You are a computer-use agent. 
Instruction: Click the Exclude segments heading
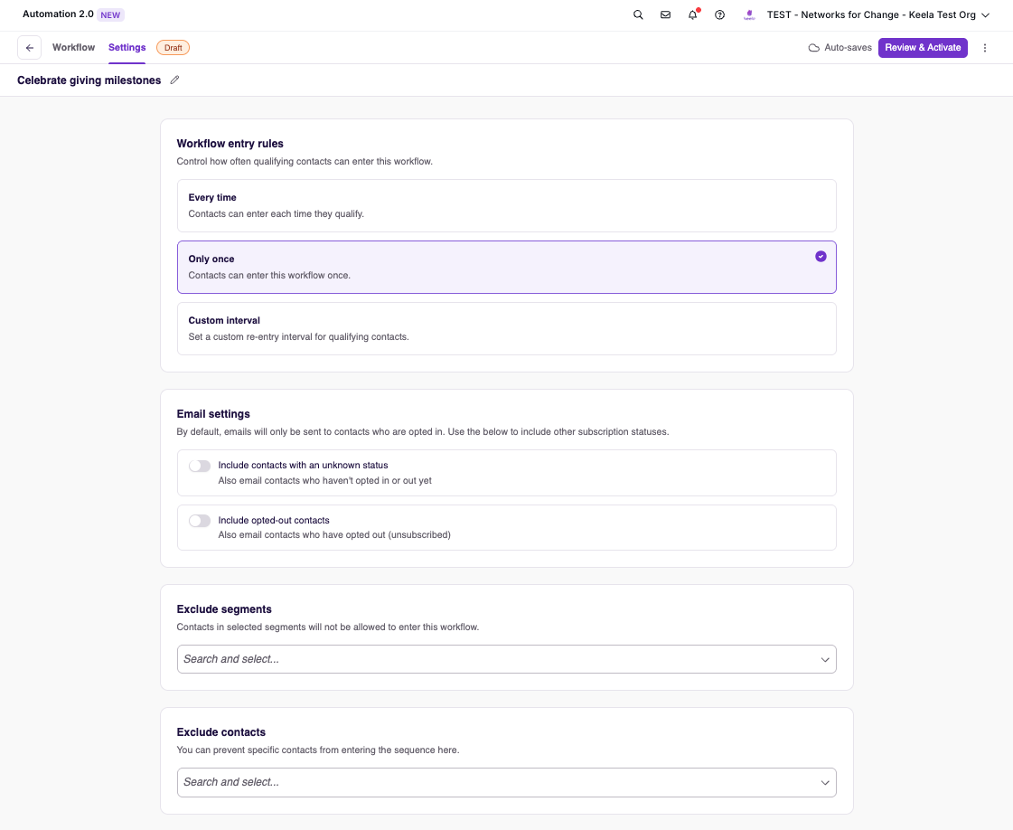tap(224, 608)
